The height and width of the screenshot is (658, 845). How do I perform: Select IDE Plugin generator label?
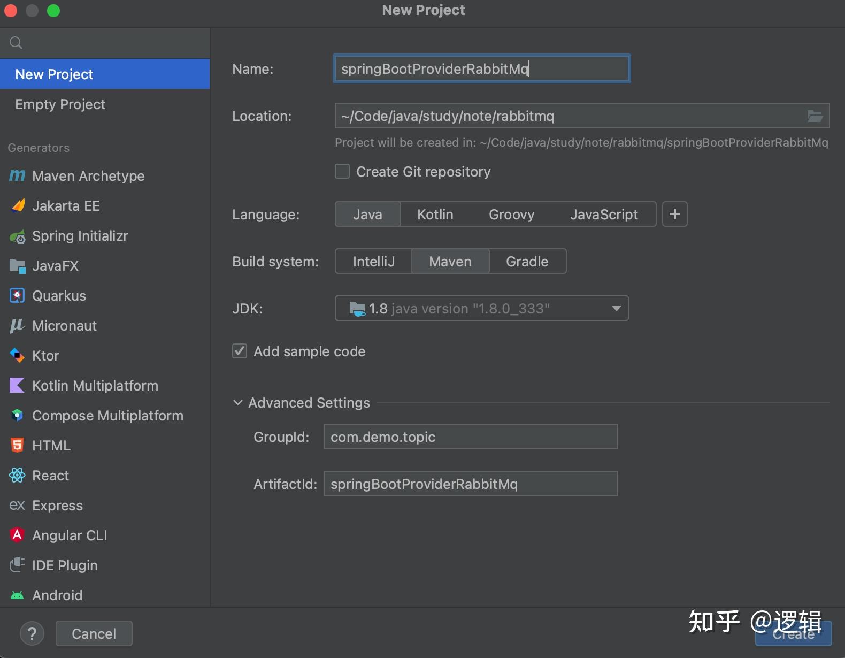[65, 565]
